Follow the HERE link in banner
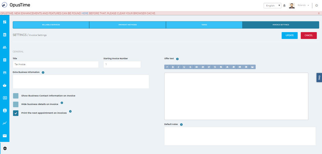The image size is (322, 154). pos(85,13)
